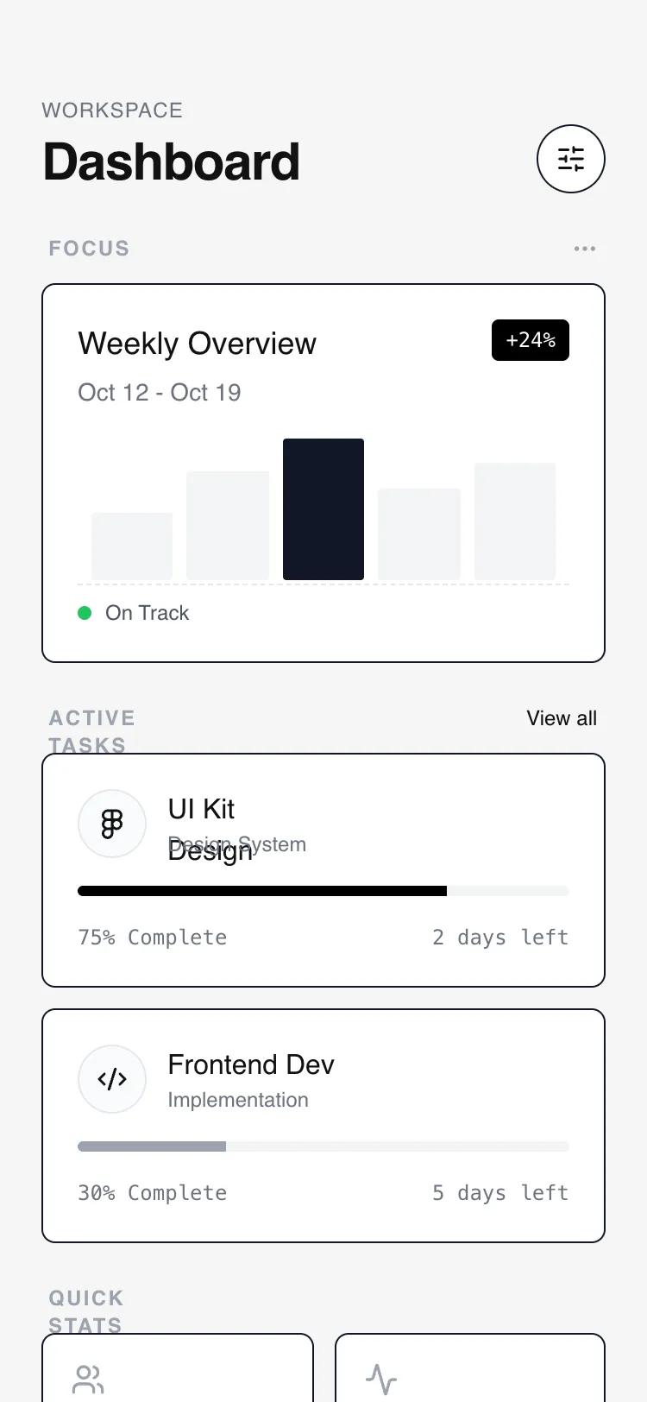Click the Figma icon on UI Kit Design card
The width and height of the screenshot is (647, 1402).
112,823
